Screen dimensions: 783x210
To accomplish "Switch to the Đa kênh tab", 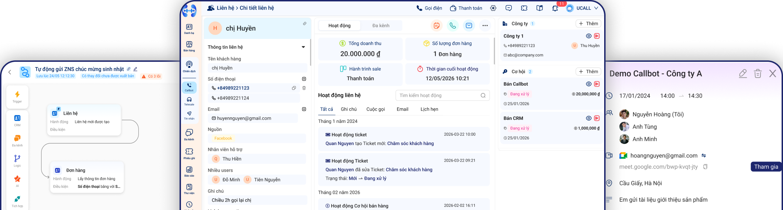I will click(x=381, y=26).
